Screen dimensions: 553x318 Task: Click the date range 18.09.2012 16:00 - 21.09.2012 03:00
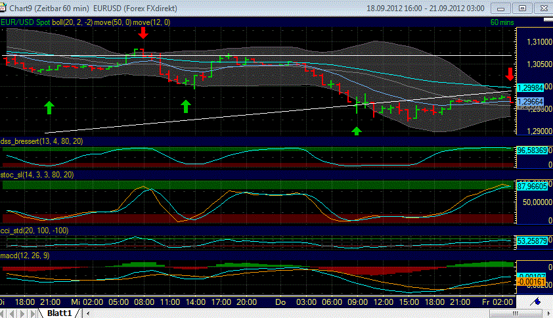(x=426, y=8)
